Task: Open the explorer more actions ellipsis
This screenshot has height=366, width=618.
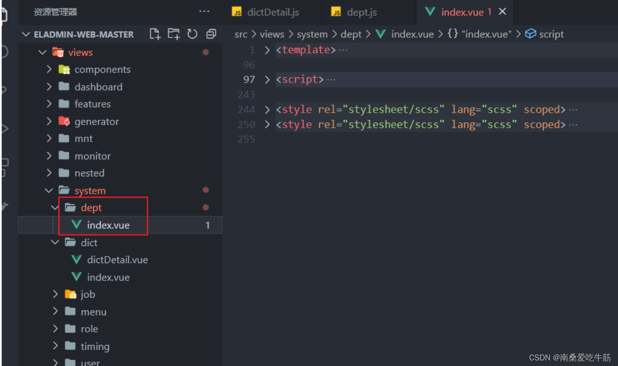Action: (x=204, y=12)
